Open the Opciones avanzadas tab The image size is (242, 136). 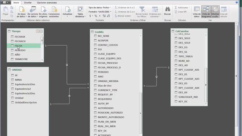[x=47, y=3]
